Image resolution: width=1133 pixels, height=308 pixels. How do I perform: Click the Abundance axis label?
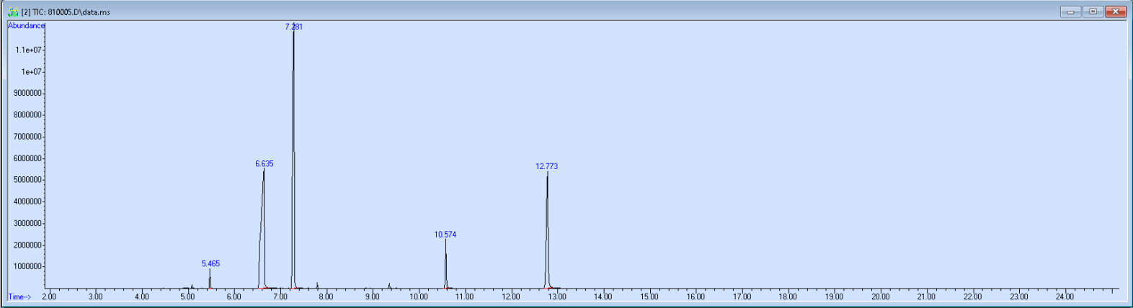point(26,26)
